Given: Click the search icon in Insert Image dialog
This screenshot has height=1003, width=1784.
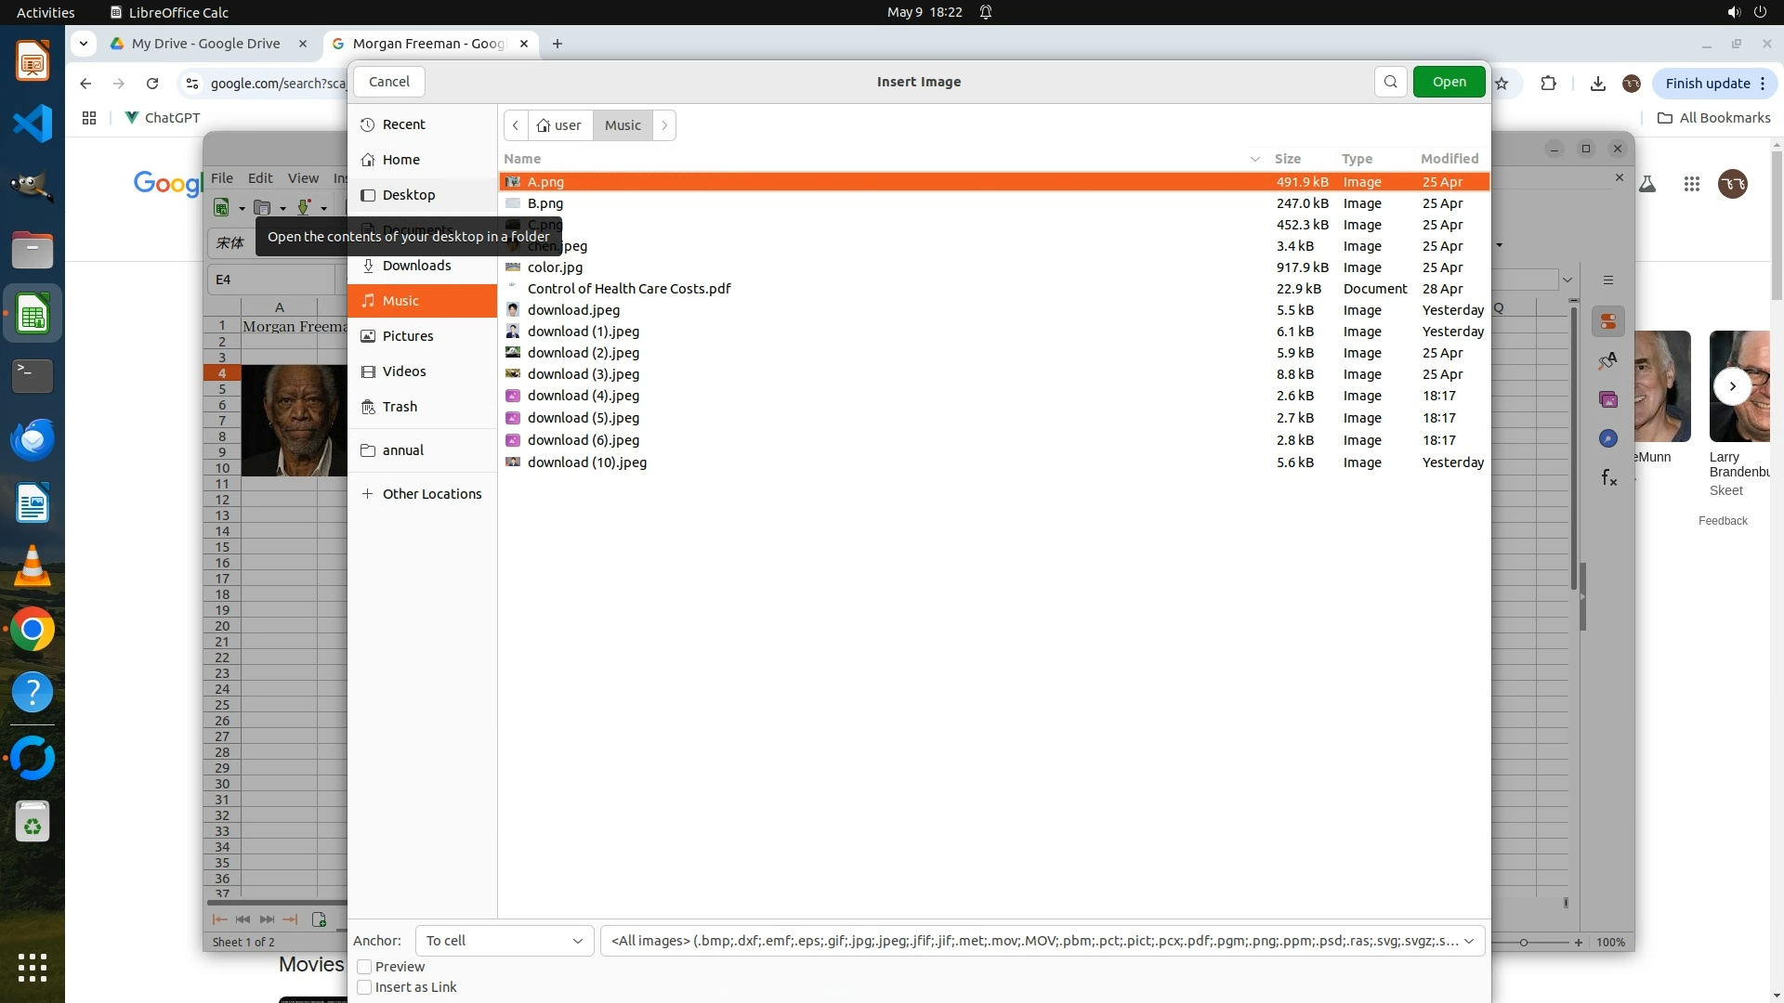Looking at the screenshot, I should (1390, 82).
